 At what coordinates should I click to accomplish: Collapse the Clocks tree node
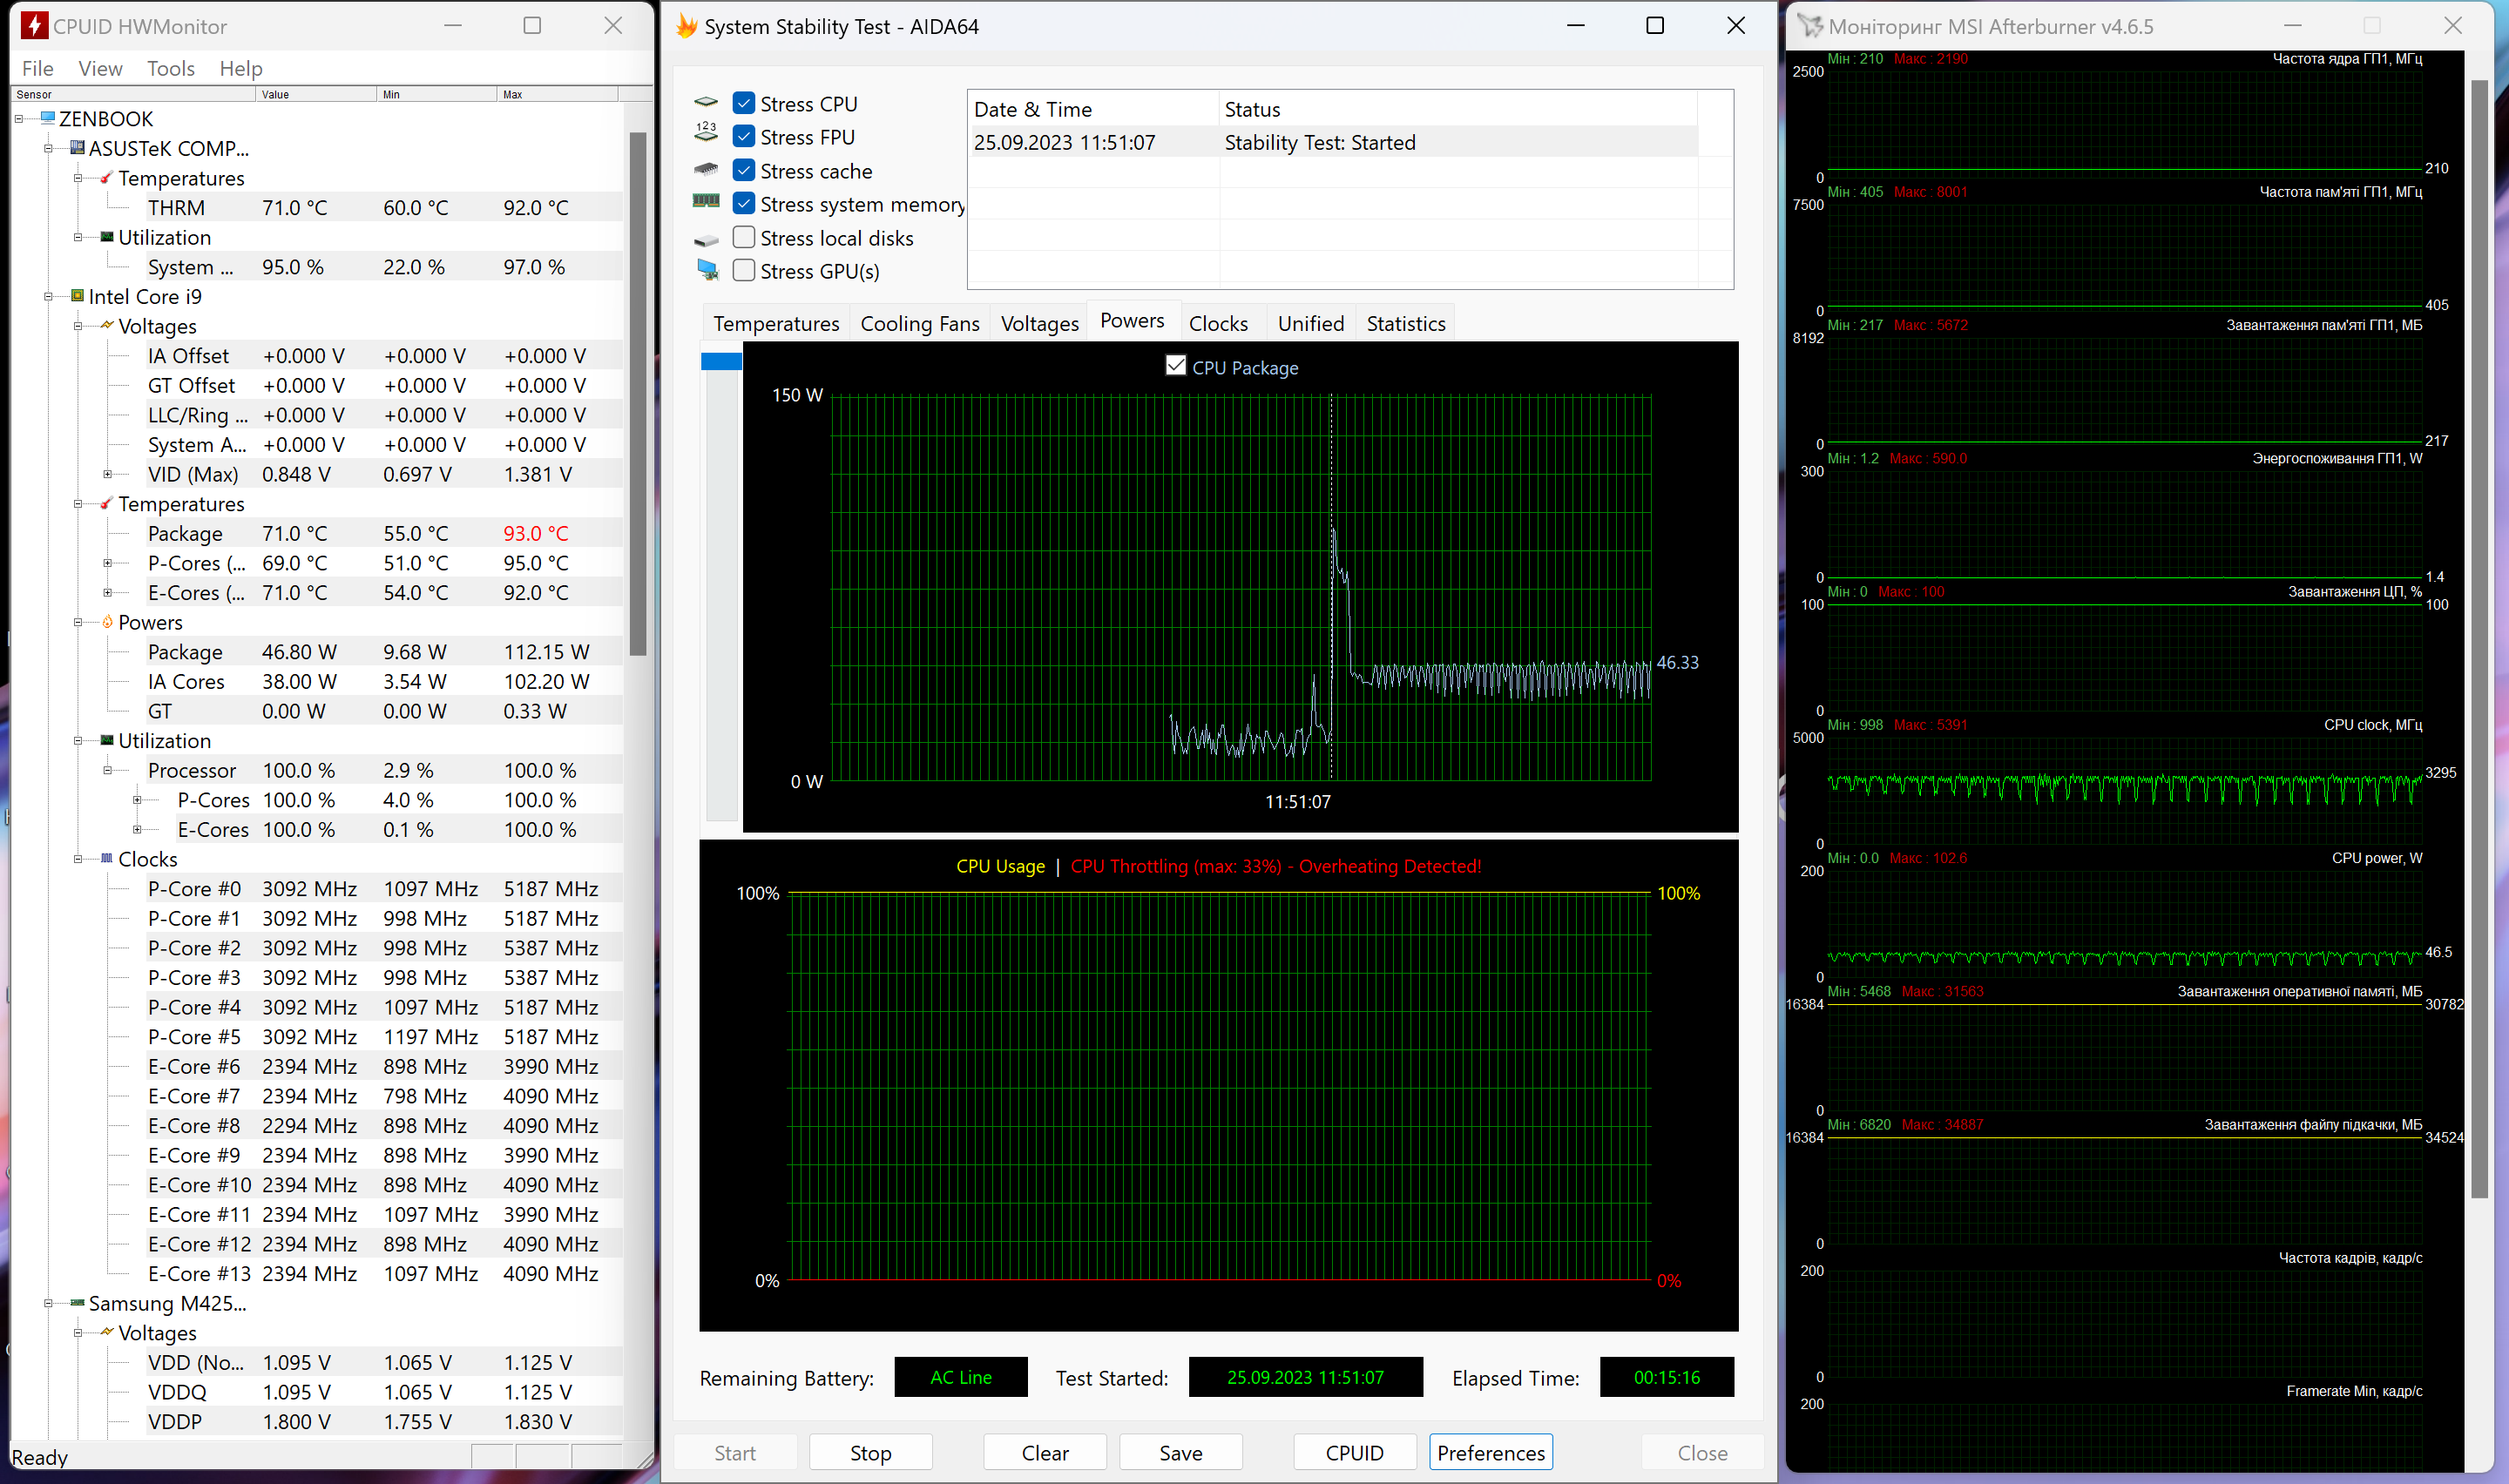point(78,859)
